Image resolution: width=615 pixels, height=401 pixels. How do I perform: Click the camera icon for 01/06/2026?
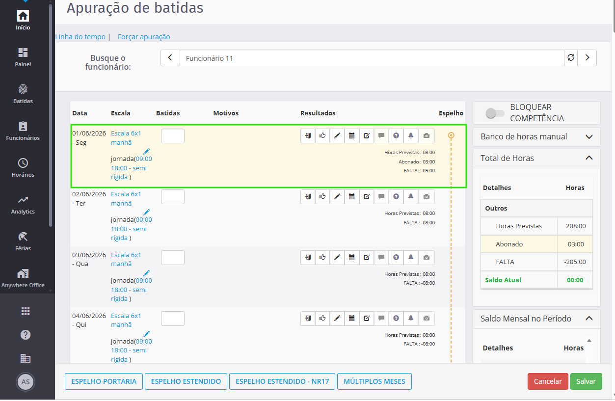click(427, 136)
